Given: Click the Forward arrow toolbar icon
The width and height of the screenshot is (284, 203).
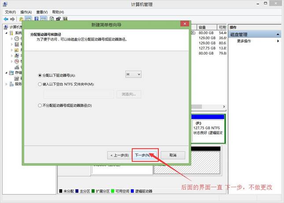Looking at the screenshot, I should click(x=12, y=19).
